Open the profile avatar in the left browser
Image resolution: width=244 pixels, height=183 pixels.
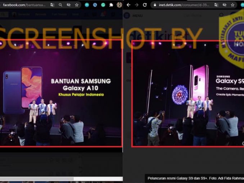click(119, 5)
